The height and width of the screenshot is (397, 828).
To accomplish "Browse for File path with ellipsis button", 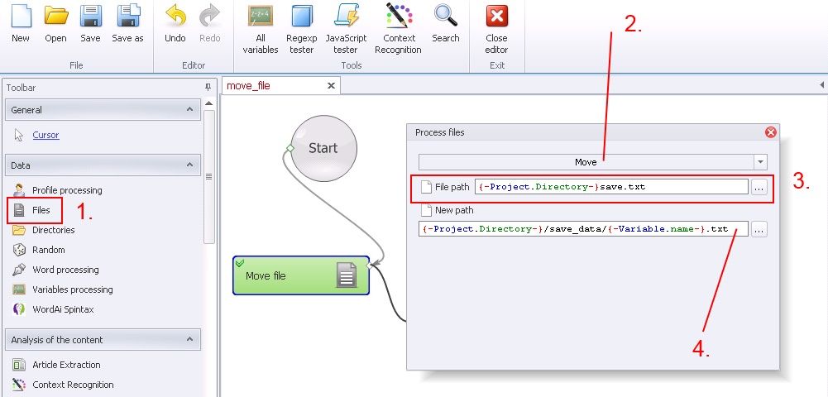I will coord(759,188).
